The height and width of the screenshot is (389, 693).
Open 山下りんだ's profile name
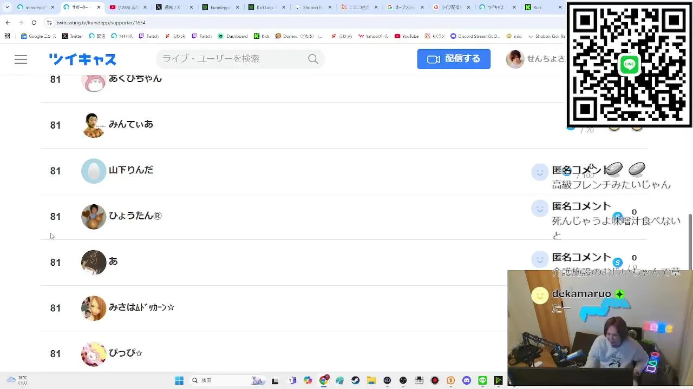pos(131,170)
